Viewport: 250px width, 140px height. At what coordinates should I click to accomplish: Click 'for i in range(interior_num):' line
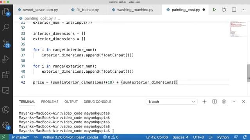pyautogui.click(x=65, y=50)
